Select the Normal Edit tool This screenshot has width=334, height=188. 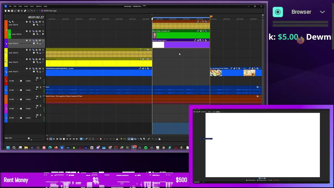pyautogui.click(x=81, y=139)
